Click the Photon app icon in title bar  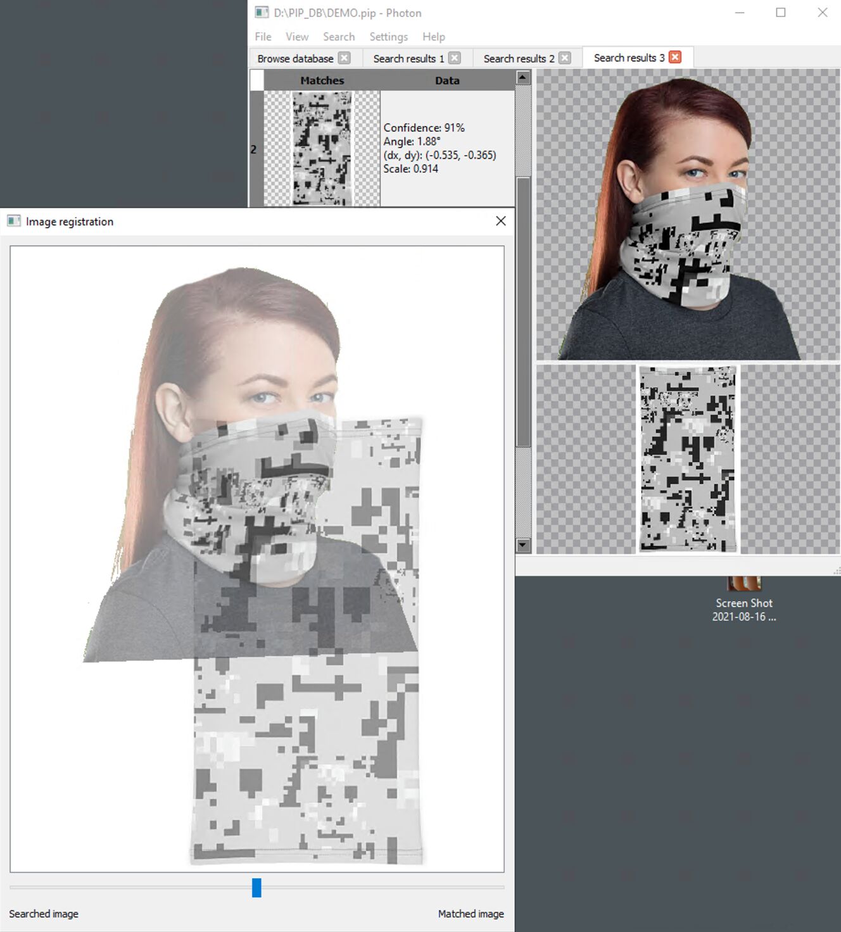click(262, 13)
